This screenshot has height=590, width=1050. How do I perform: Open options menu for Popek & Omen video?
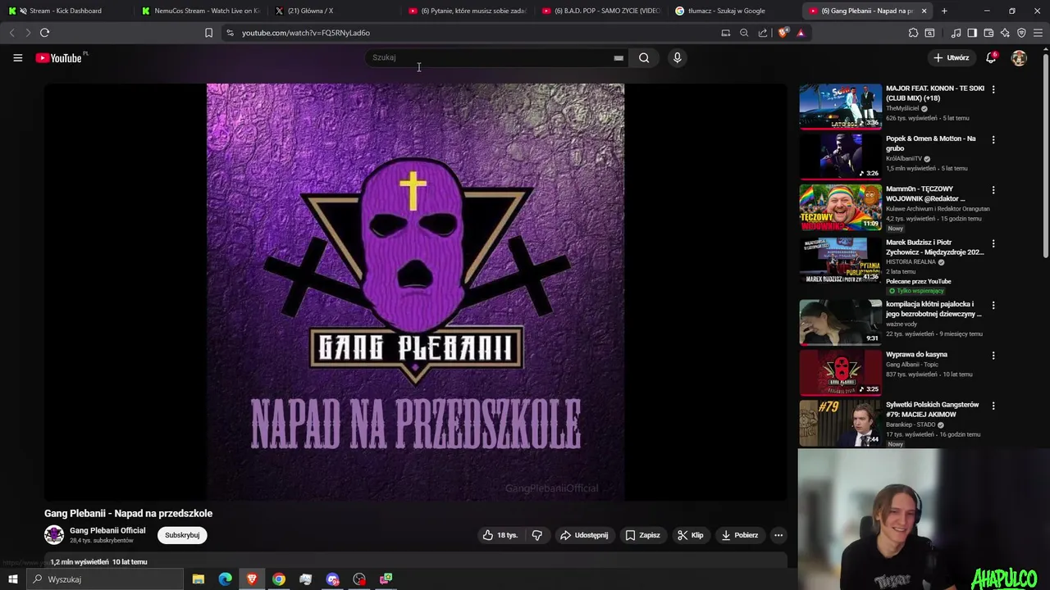pos(993,140)
